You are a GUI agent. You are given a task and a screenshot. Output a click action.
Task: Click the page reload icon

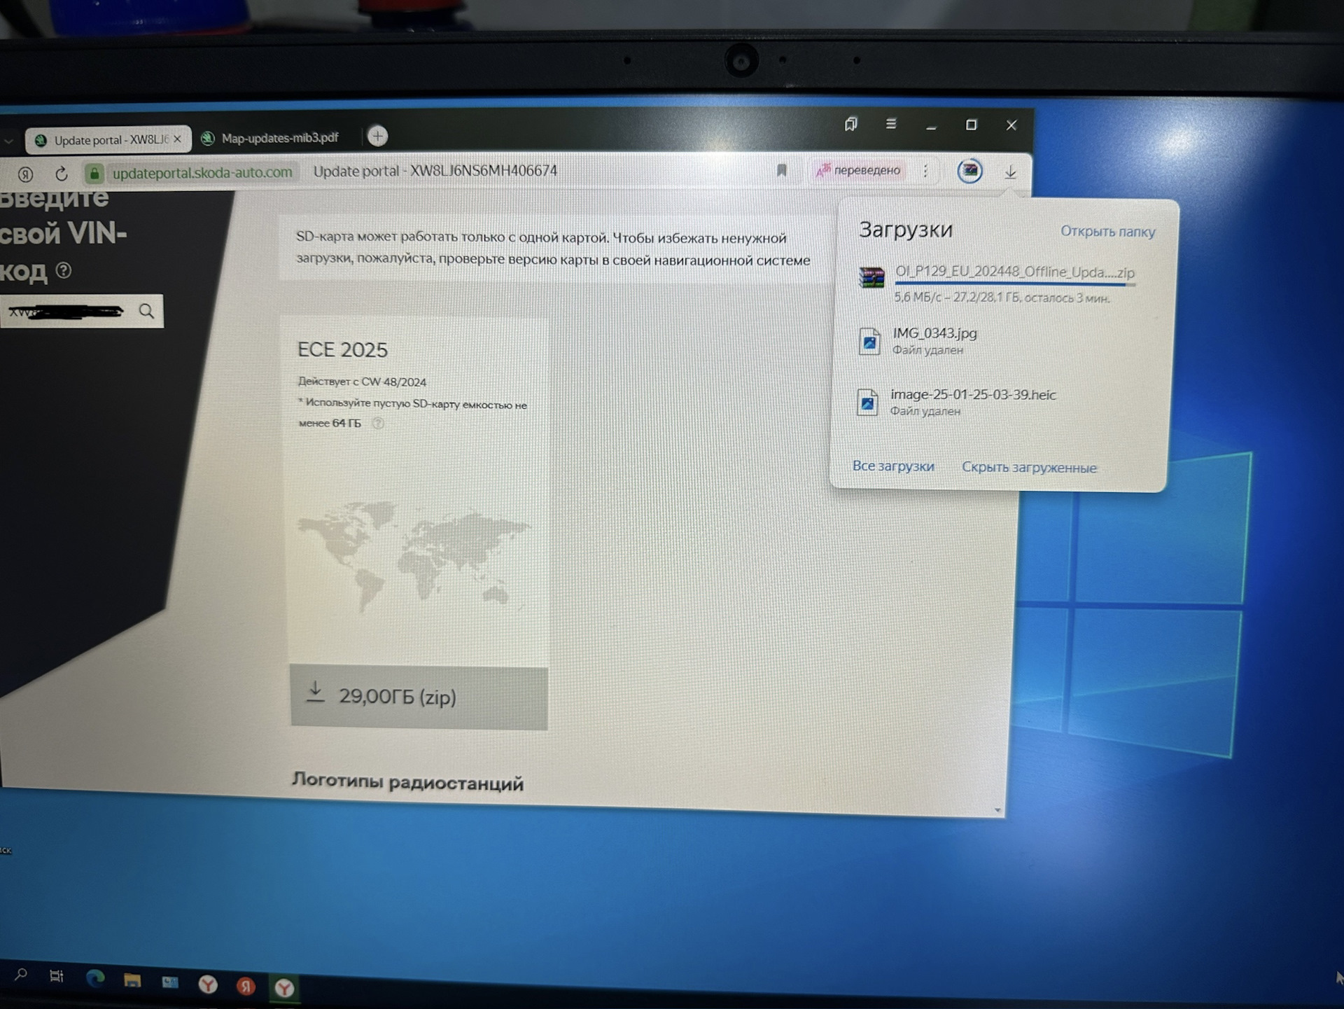pyautogui.click(x=61, y=174)
